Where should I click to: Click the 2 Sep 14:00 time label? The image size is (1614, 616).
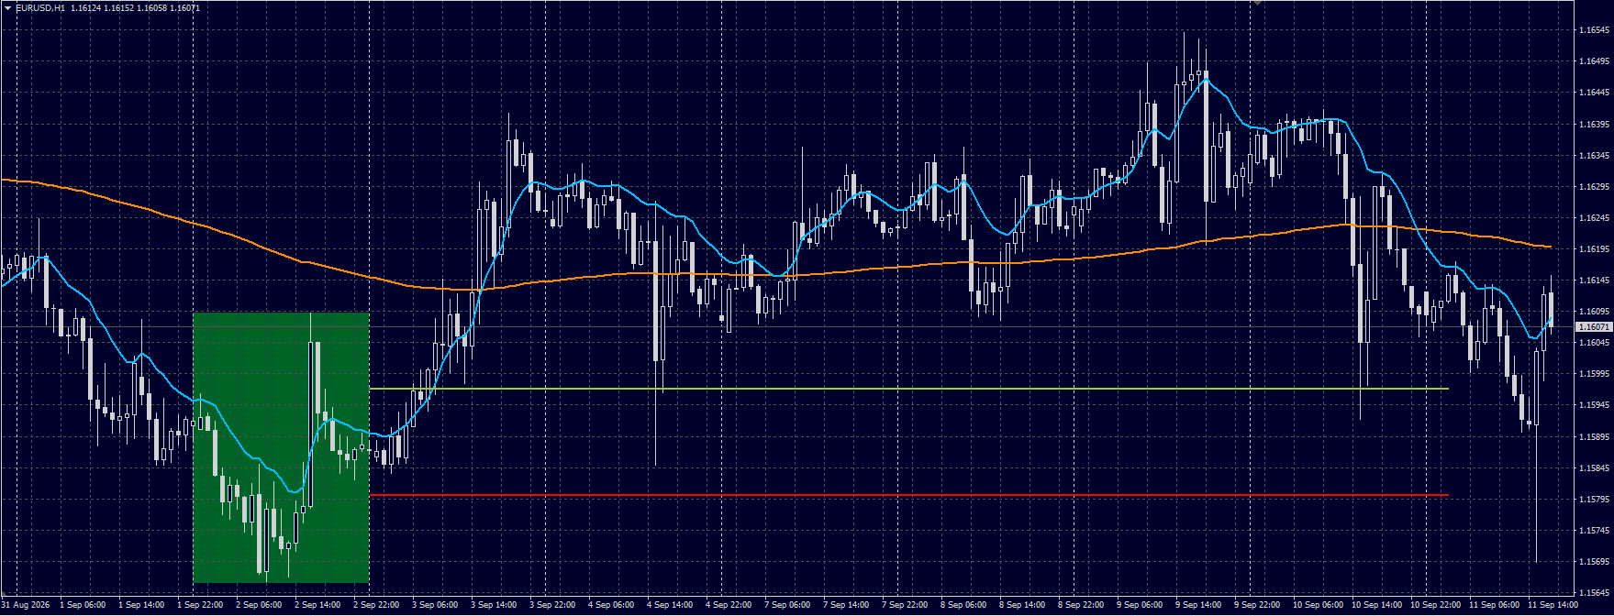[317, 605]
